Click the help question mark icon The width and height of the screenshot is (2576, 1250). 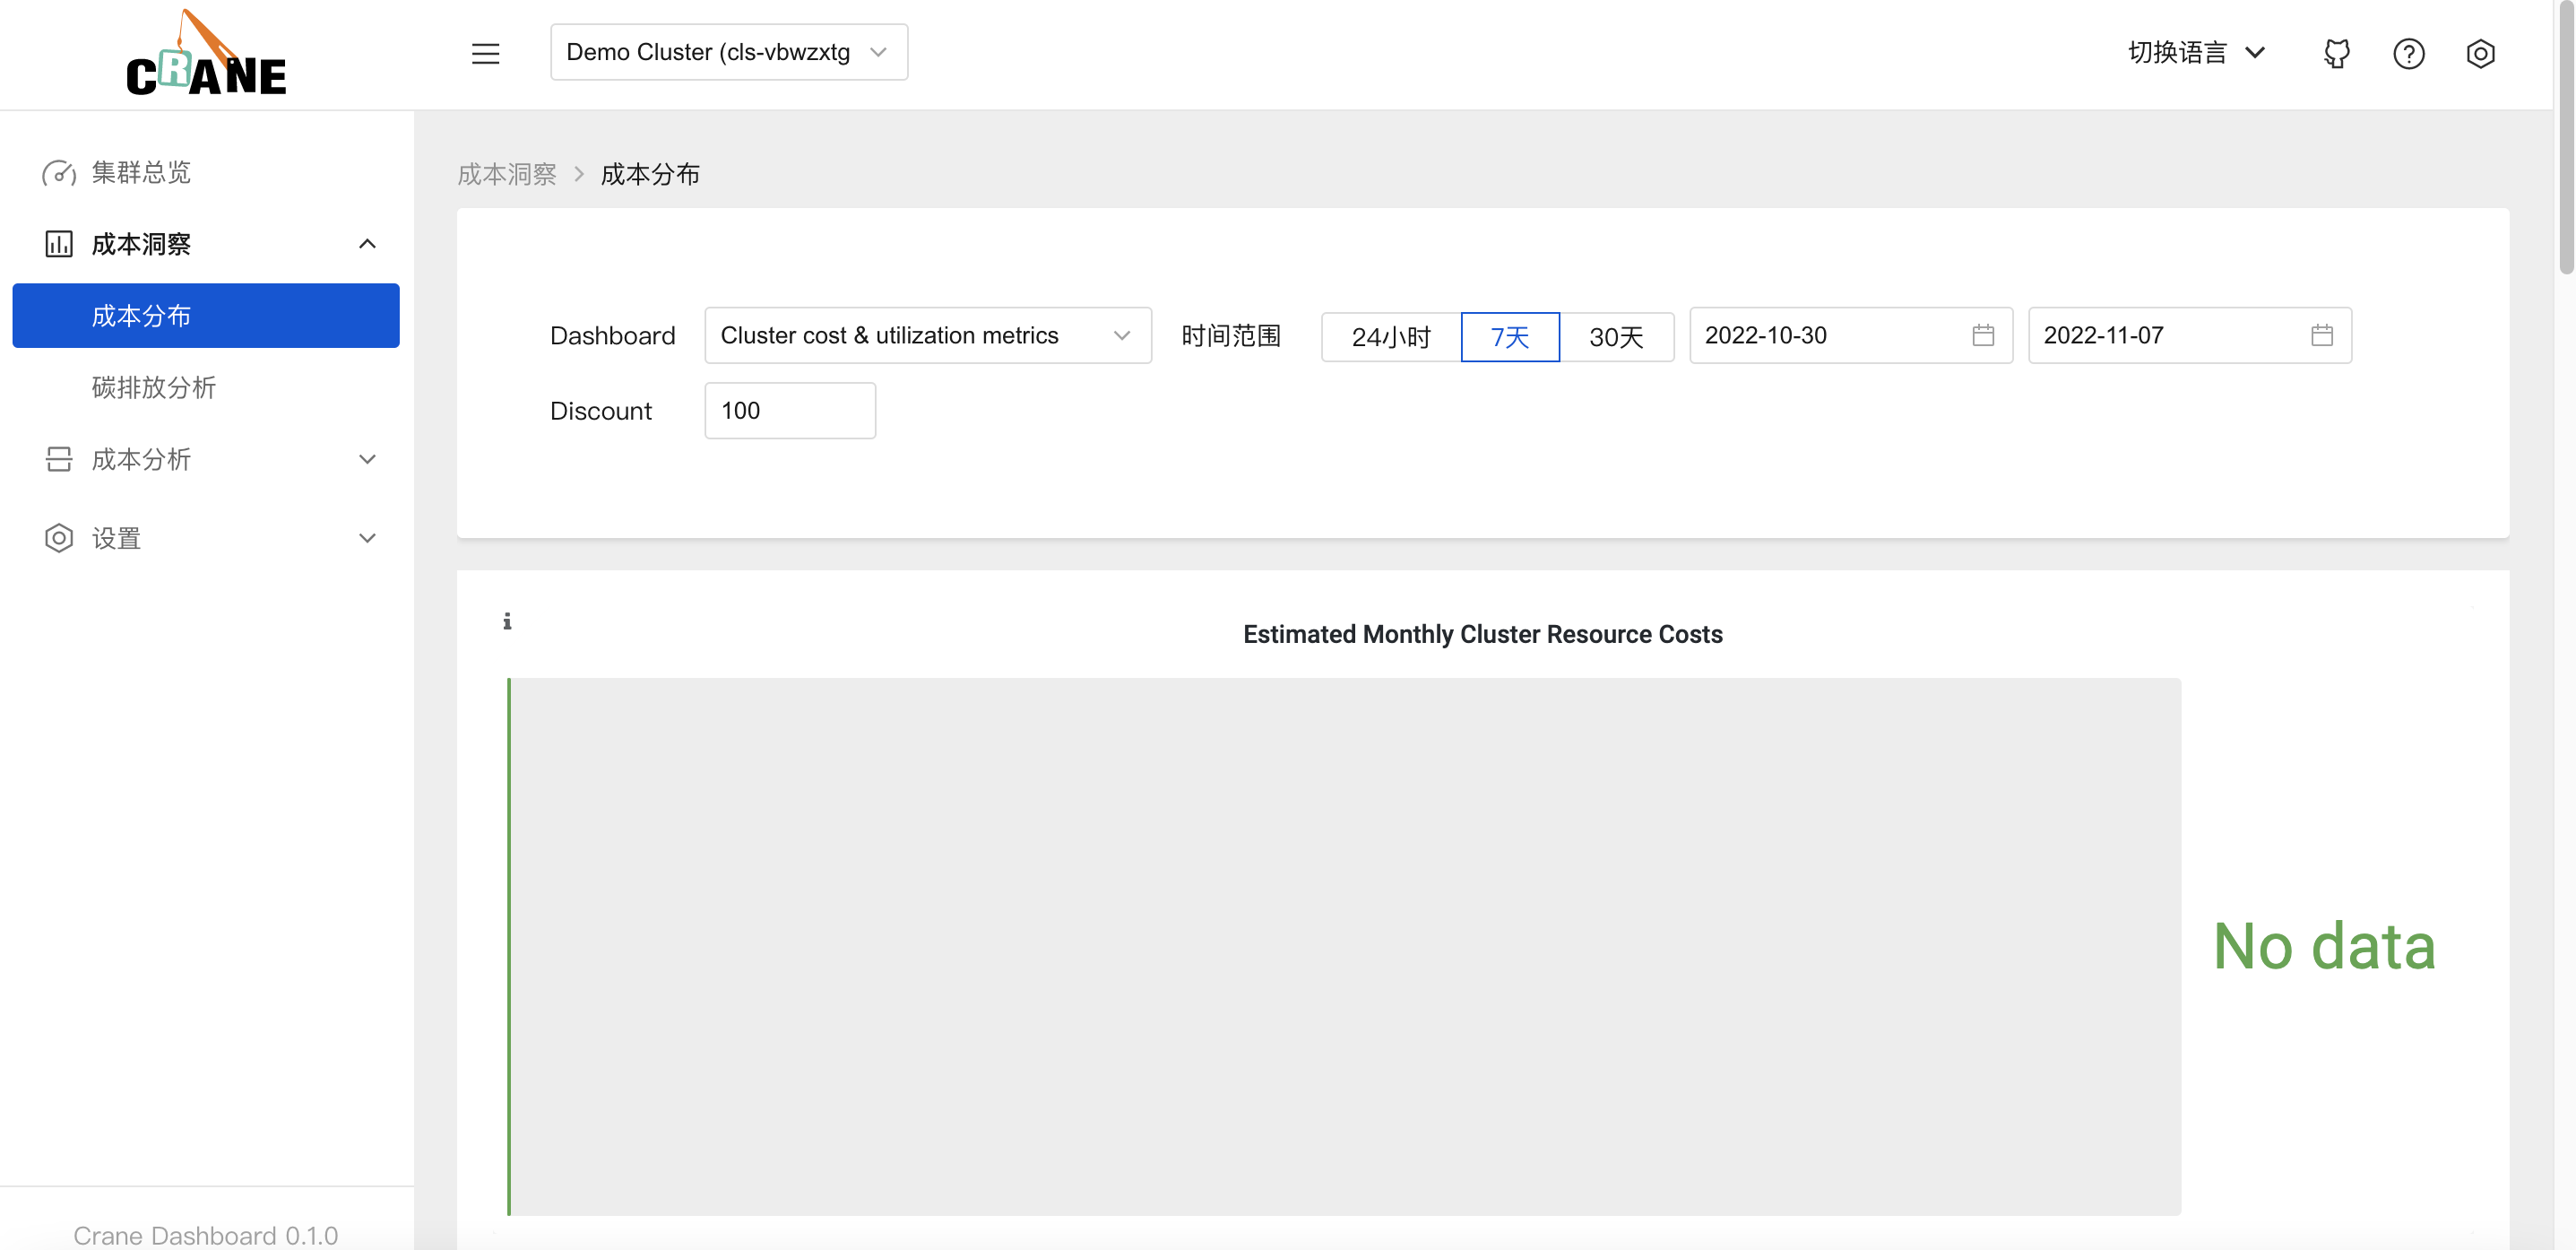[x=2410, y=53]
